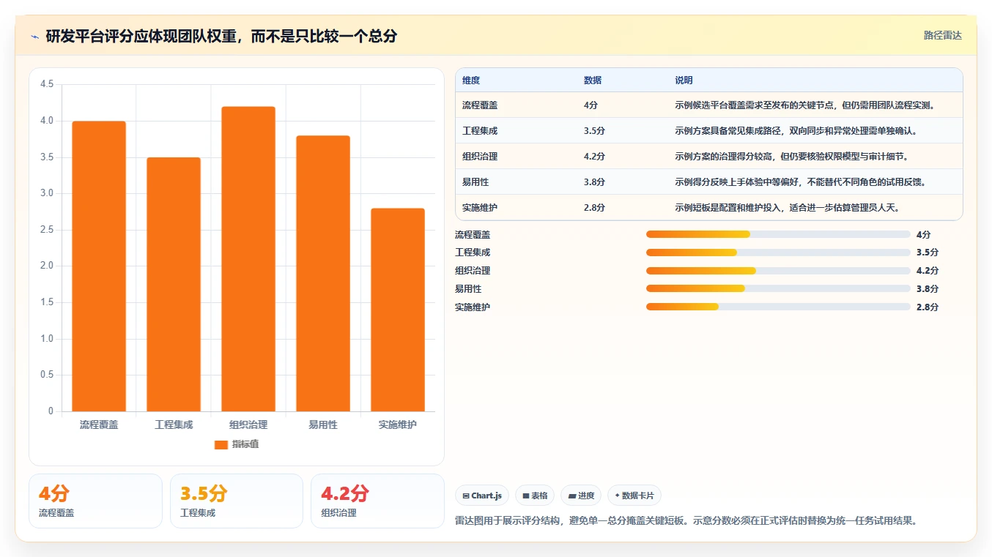Click the 实施维护 label on the chart x-axis
This screenshot has height=557, width=992.
pos(398,425)
